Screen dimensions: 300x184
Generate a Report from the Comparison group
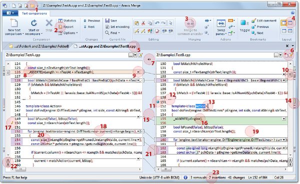point(66,27)
